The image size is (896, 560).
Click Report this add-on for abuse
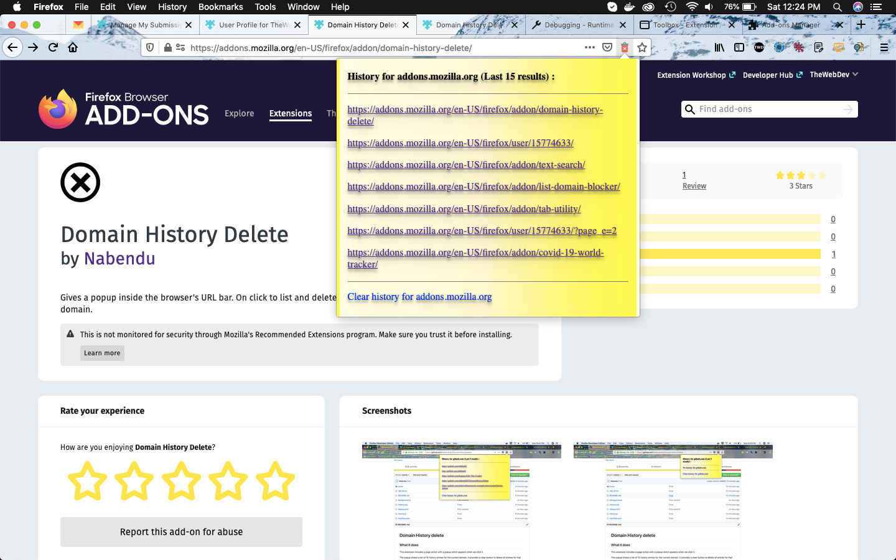[181, 532]
